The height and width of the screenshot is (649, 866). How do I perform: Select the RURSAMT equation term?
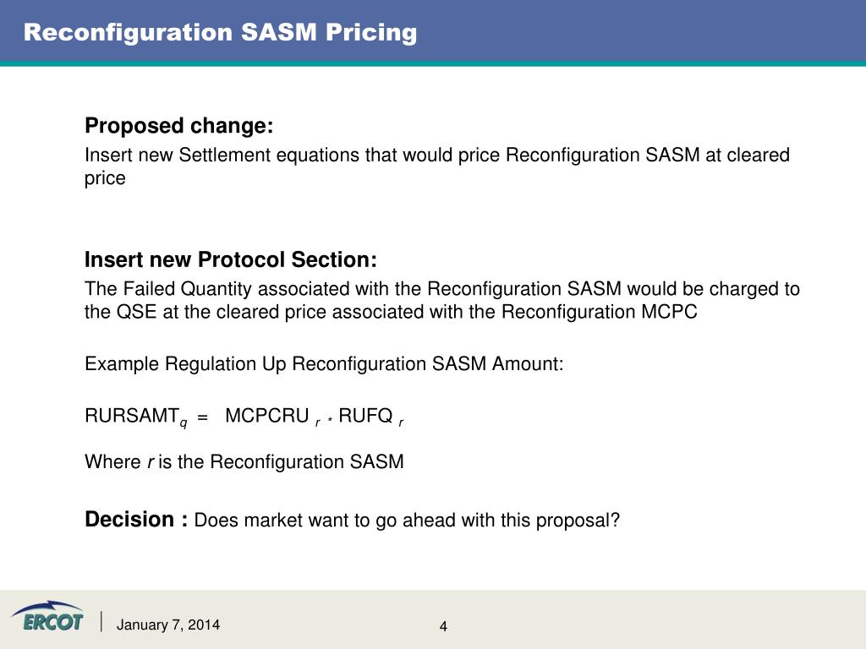[x=136, y=417]
